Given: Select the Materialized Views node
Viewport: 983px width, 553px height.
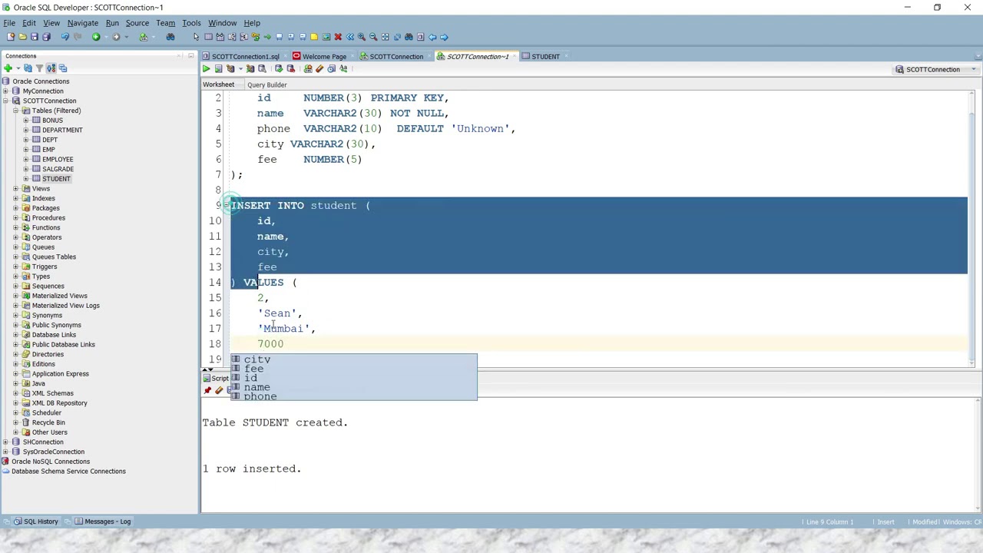Looking at the screenshot, I should (x=59, y=296).
